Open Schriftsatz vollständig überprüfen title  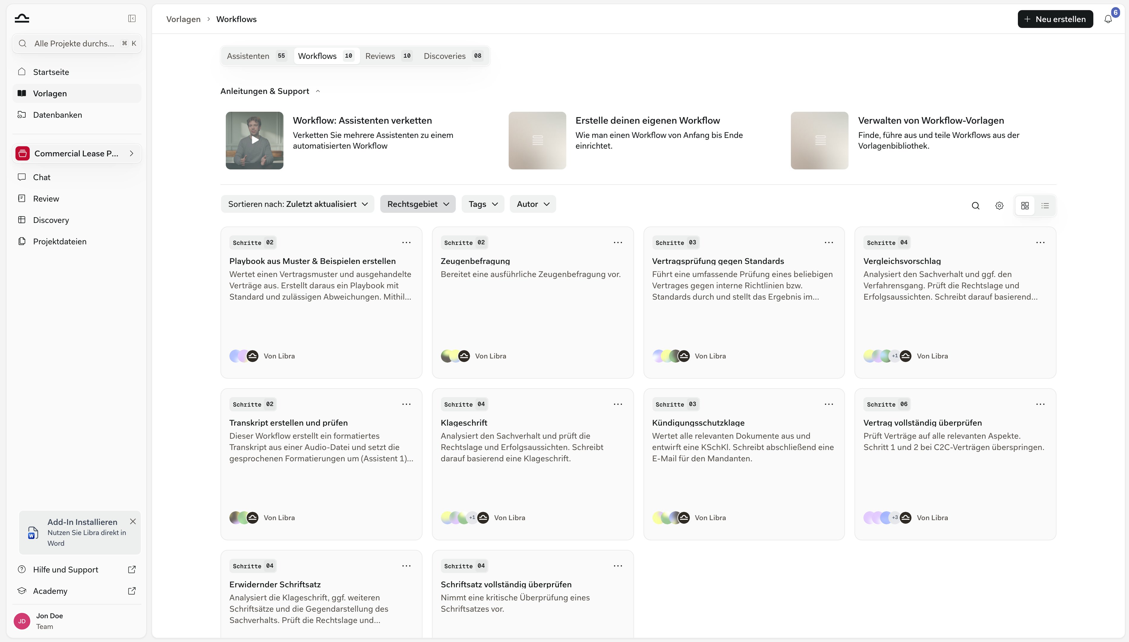pos(506,585)
